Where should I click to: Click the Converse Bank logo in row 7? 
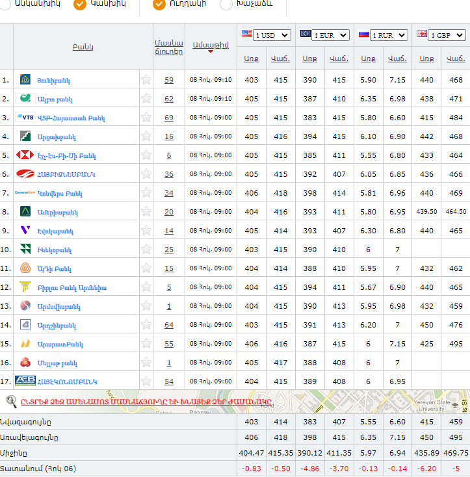pyautogui.click(x=25, y=192)
